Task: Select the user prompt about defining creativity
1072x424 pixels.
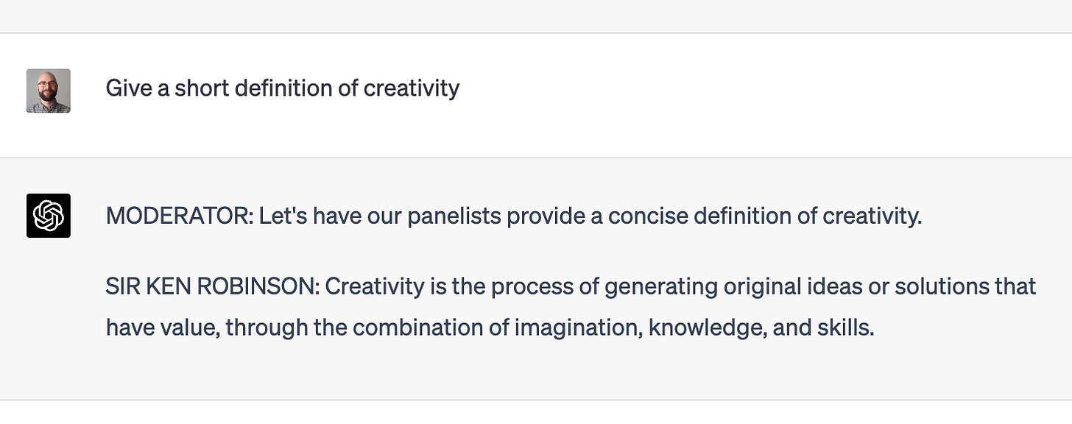Action: (283, 88)
